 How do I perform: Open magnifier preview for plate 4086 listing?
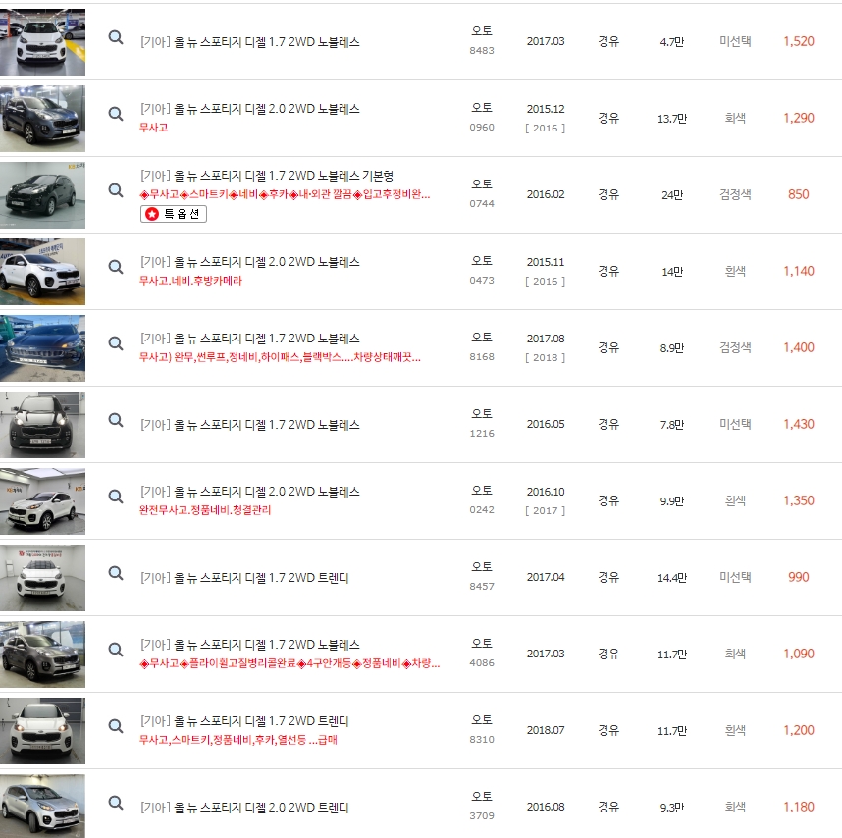[116, 649]
